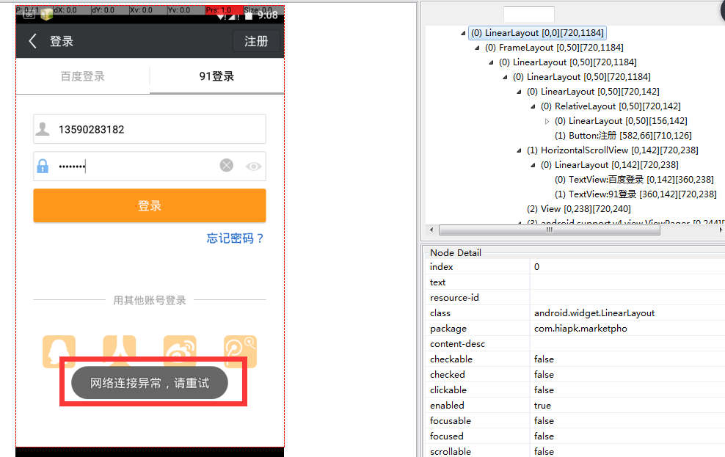Switch to the 百度登录 tab
The image size is (725, 457).
click(83, 76)
